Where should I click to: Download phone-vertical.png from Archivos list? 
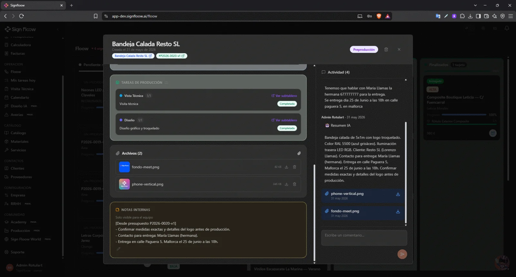pyautogui.click(x=286, y=184)
